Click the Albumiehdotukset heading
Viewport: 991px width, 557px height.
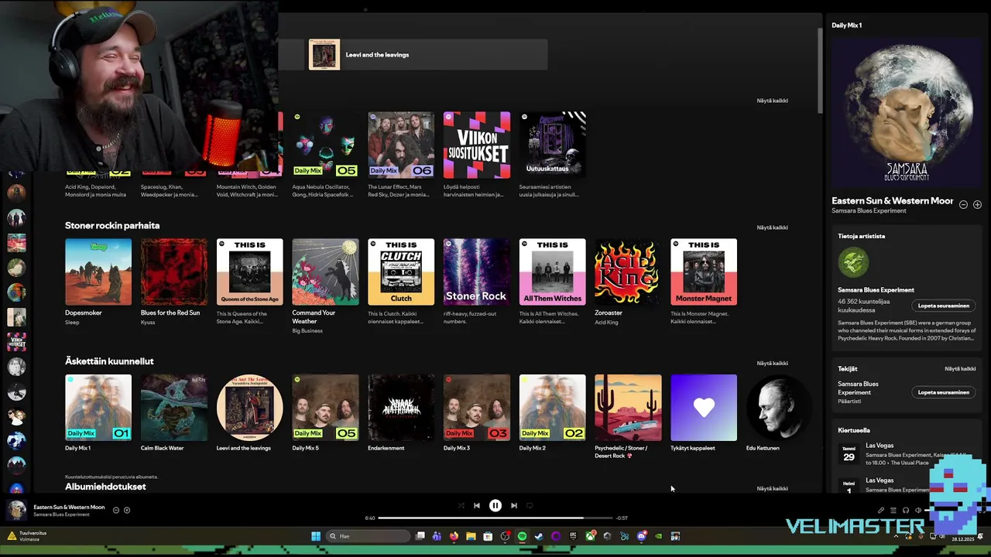click(105, 487)
